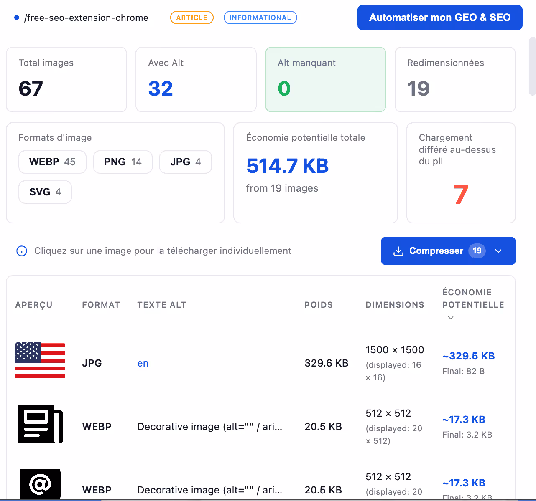536x501 pixels.
Task: Click the /free-seo-extension-chrome page path
Action: (86, 18)
